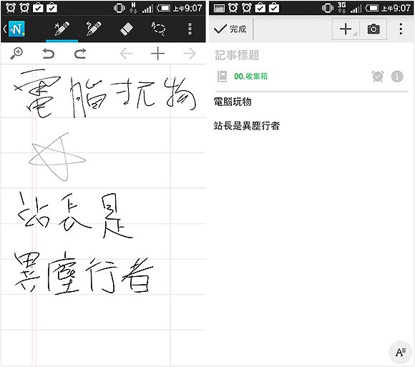Change notebook 00.收集箱
The image size is (415, 367).
point(250,77)
